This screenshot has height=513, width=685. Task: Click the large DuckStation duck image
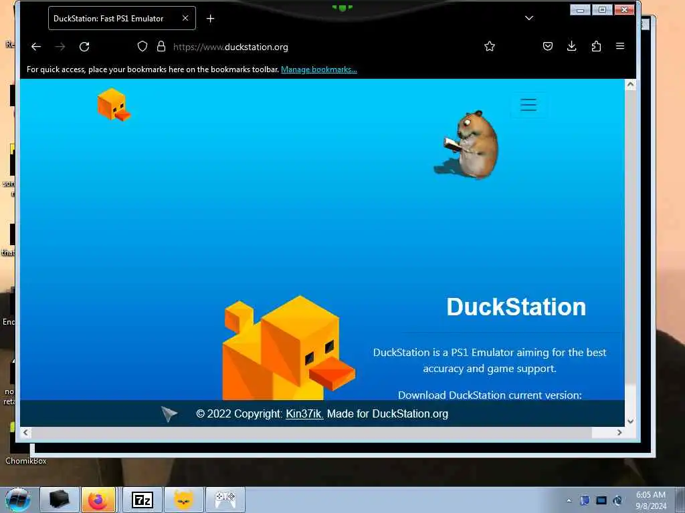pyautogui.click(x=288, y=347)
